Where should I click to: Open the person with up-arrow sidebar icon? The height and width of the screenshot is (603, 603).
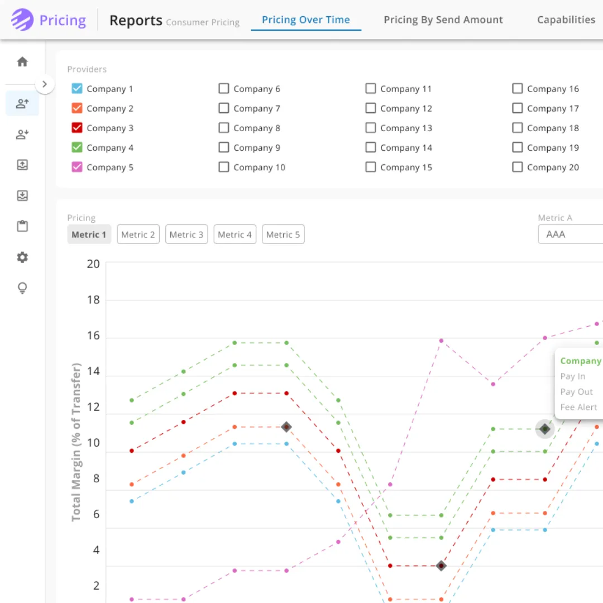[22, 103]
